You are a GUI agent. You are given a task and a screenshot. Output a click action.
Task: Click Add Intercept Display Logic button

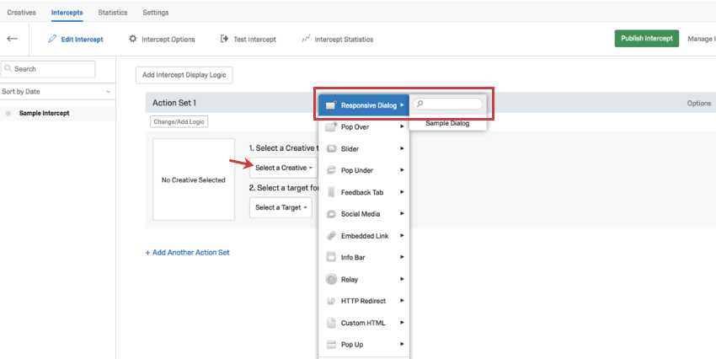pos(184,75)
